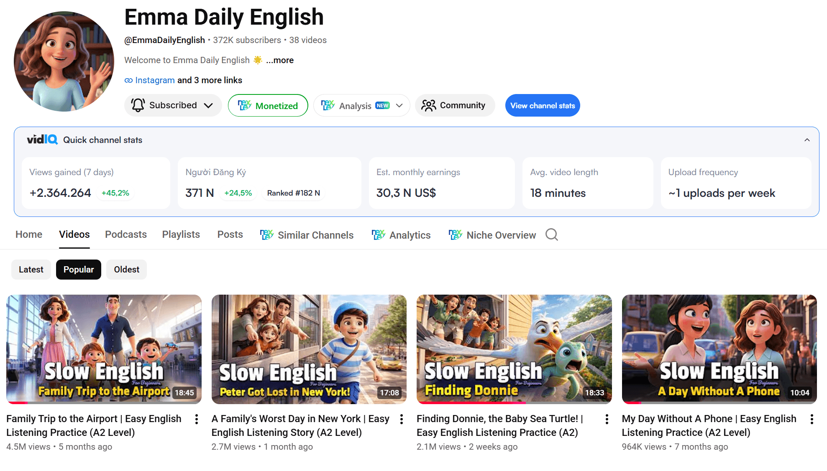
Task: Open options menu for A Family's Worst Day video
Action: pos(402,419)
